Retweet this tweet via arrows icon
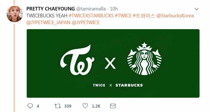 tap(58, 106)
